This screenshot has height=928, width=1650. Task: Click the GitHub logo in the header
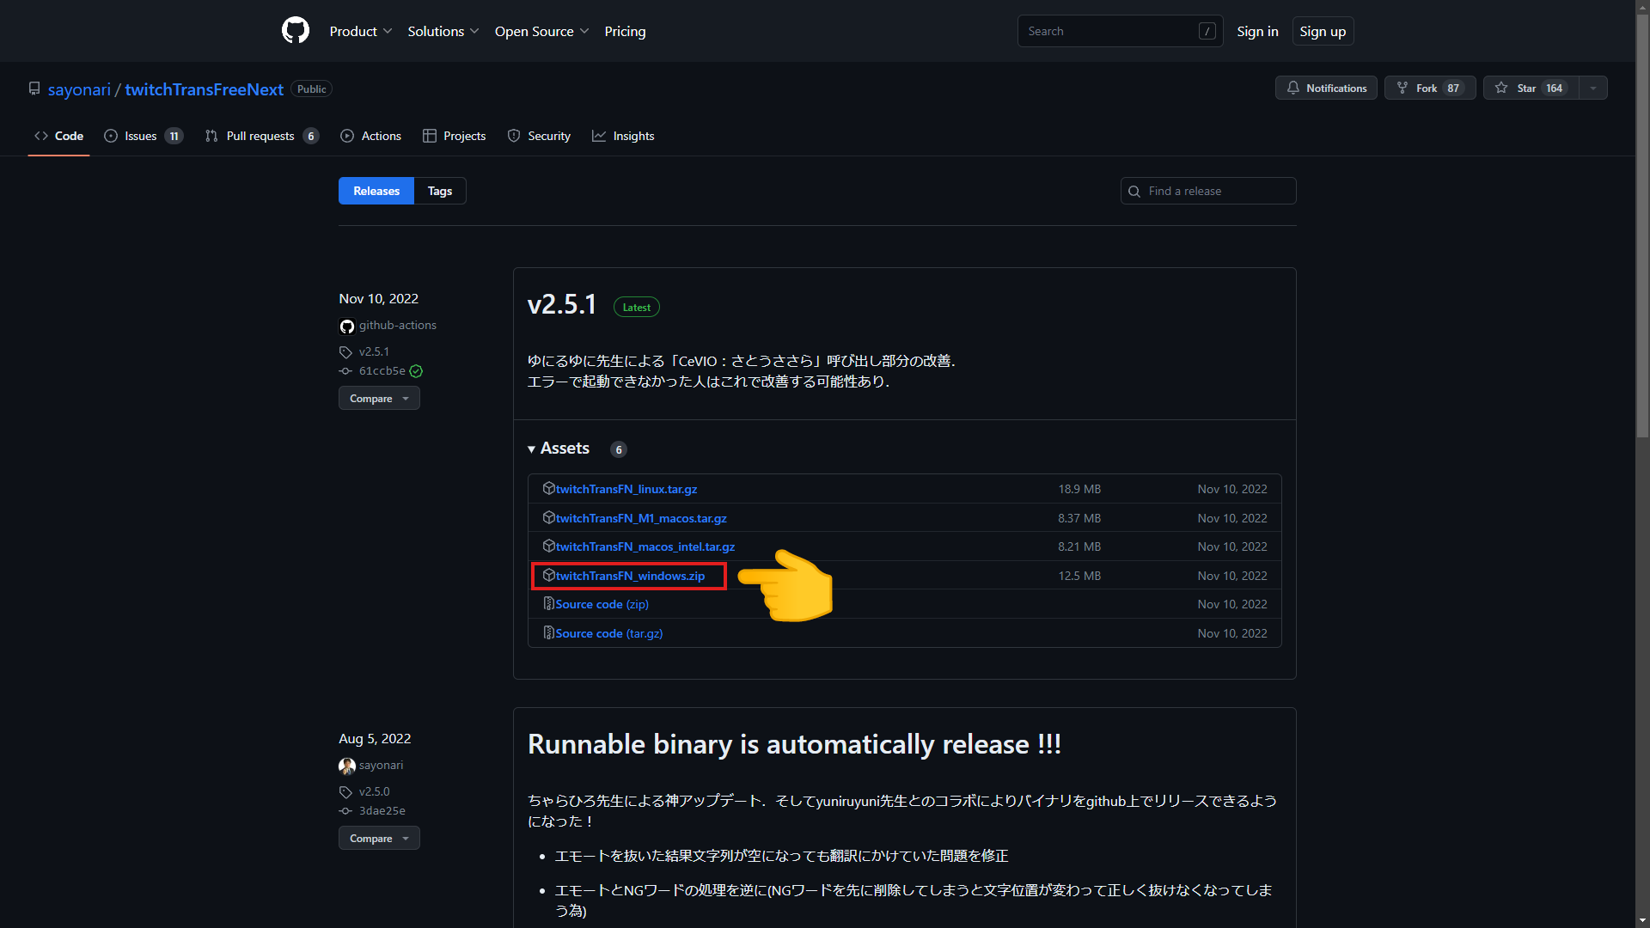(295, 30)
